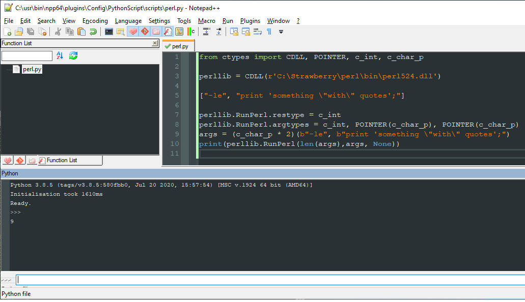Expand the toolbar overflow dropdown arrow
The height and width of the screenshot is (302, 525).
pyautogui.click(x=281, y=32)
